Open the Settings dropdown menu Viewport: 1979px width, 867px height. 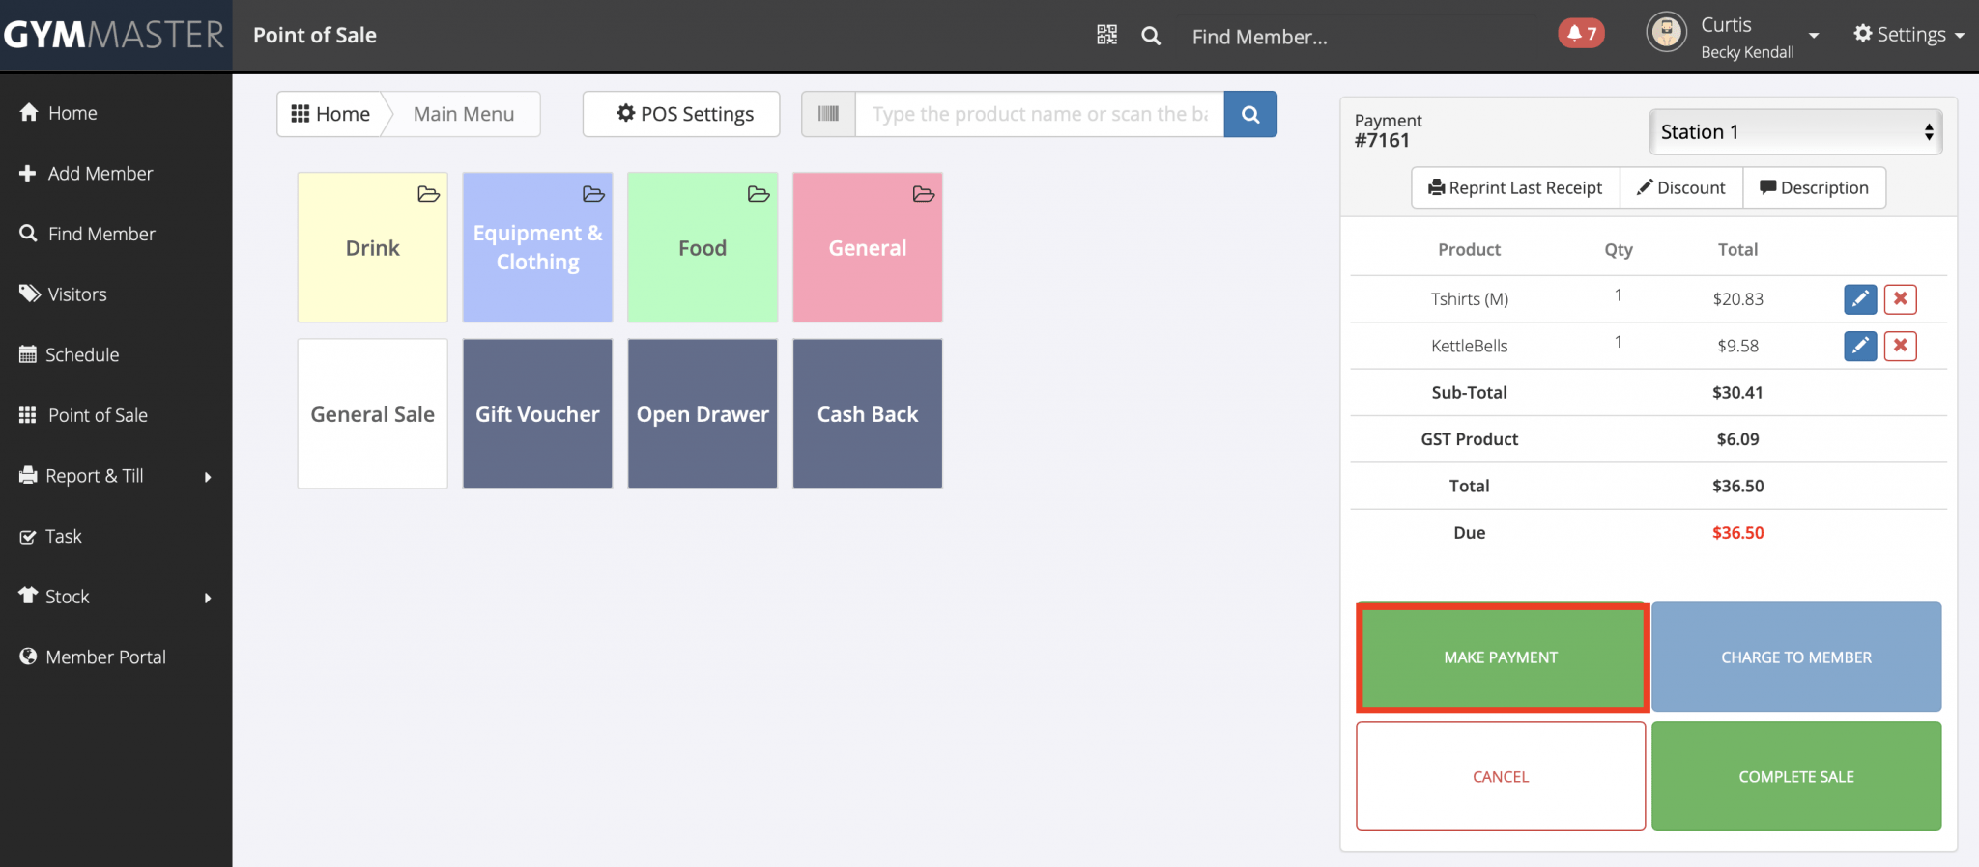tap(1908, 35)
